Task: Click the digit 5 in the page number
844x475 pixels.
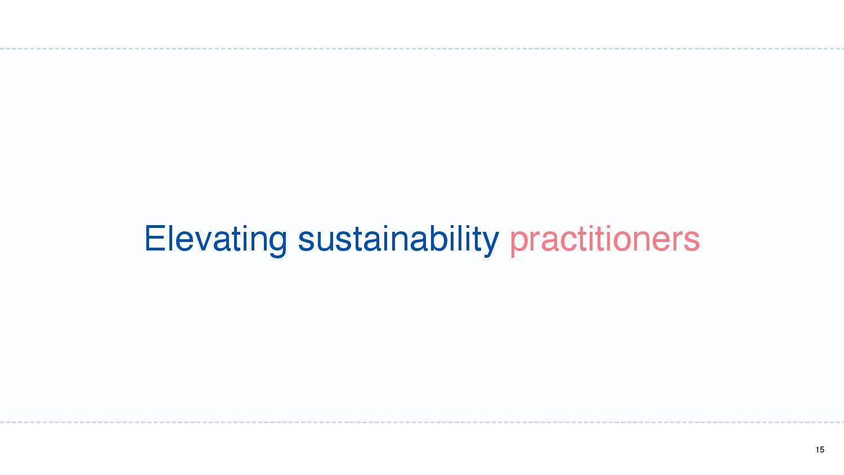Action: pos(823,449)
